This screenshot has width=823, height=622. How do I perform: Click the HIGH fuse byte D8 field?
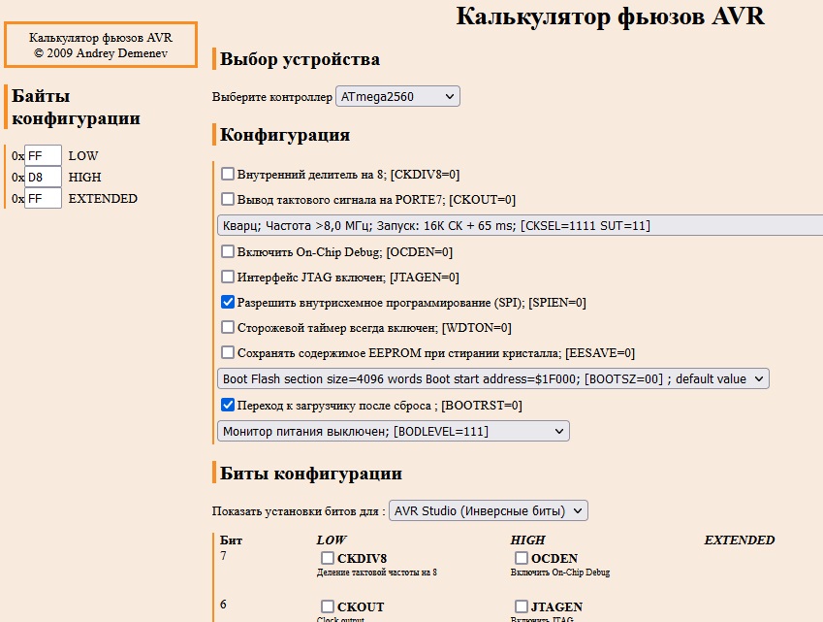(x=43, y=177)
